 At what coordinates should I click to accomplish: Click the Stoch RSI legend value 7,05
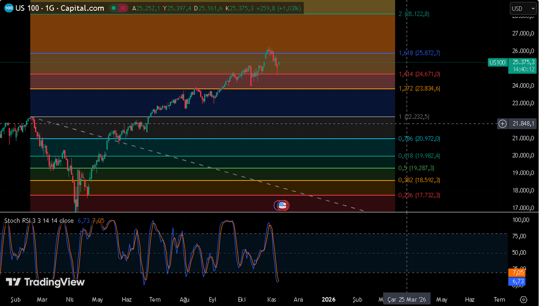98,220
